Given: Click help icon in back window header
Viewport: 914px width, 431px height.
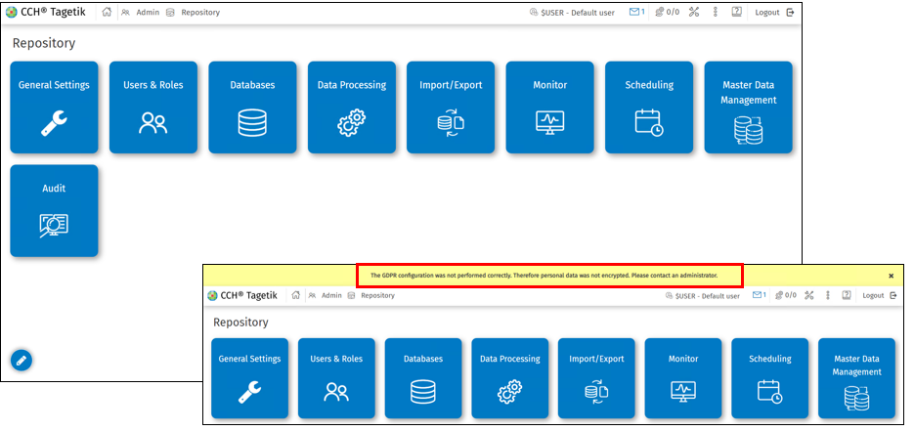Looking at the screenshot, I should [736, 12].
